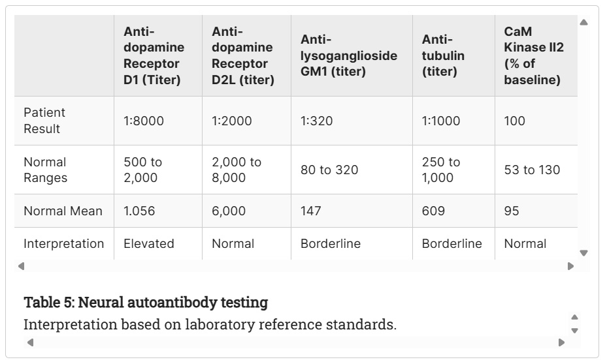Click the Normal Mean row label

click(63, 211)
